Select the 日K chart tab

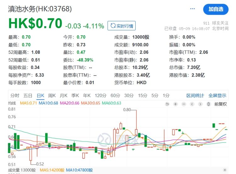pyautogui.click(x=41, y=95)
